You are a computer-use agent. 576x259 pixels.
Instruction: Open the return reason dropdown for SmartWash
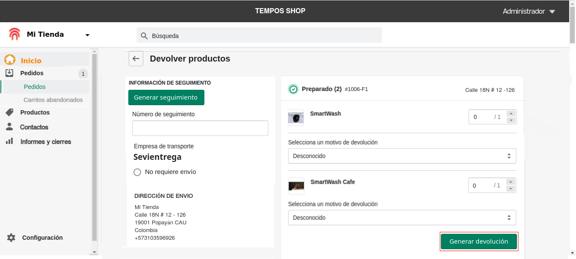(x=402, y=156)
